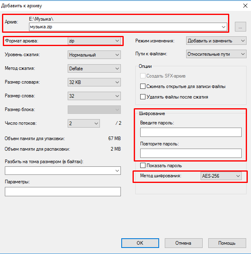
Task: Expand the dictionary size dropdown
Action: point(95,82)
